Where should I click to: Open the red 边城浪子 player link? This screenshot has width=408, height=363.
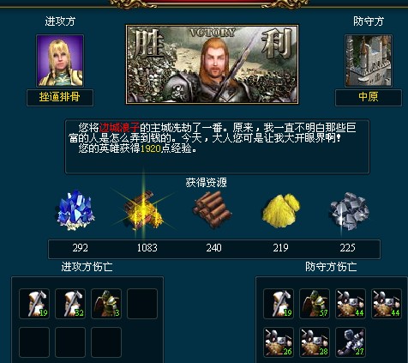(x=119, y=127)
